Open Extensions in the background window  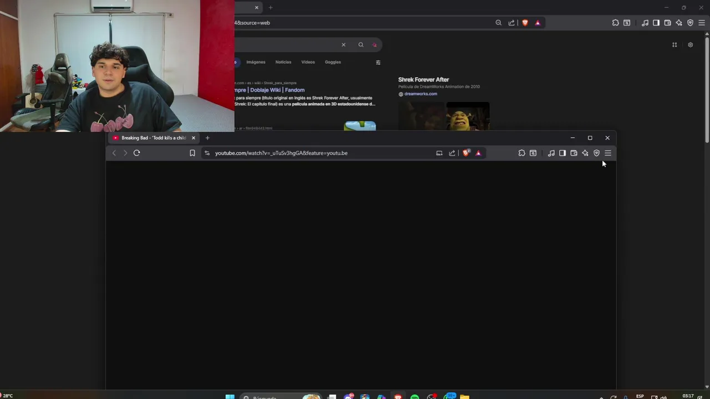point(616,23)
